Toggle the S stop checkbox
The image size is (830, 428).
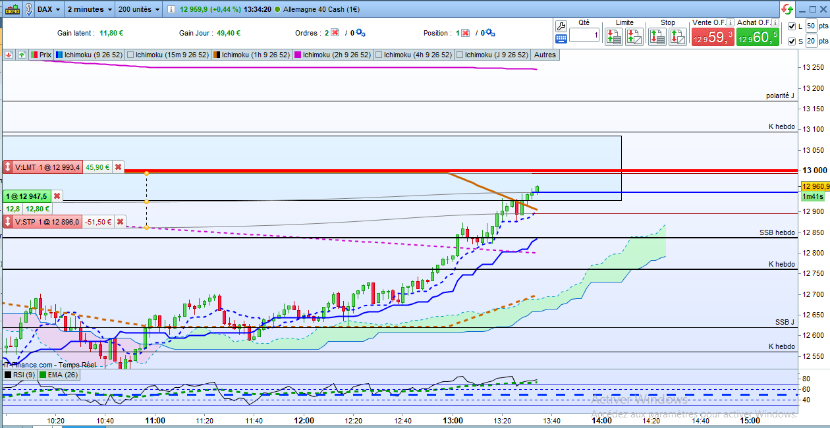792,41
